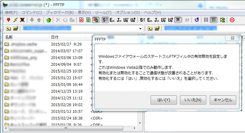Select EUC beside the pressed Shift_JIS button
This screenshot has width=245, height=133.
click(112, 20)
